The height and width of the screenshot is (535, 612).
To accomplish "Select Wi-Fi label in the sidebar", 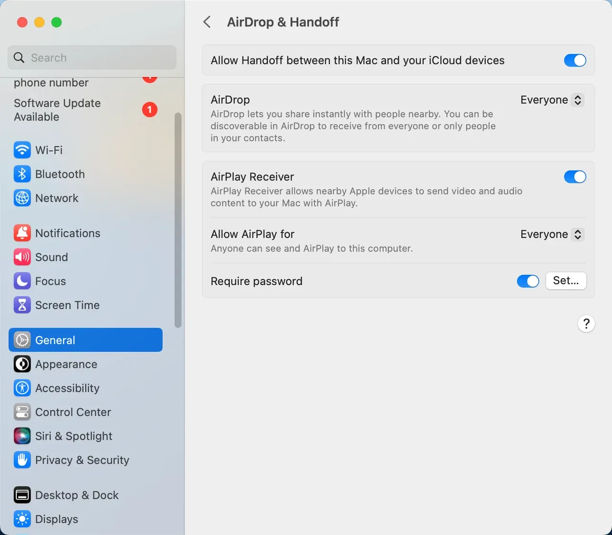I will [x=49, y=150].
